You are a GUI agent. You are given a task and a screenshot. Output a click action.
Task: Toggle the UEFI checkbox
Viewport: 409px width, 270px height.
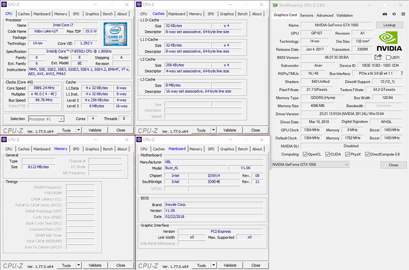pyautogui.click(x=388, y=57)
